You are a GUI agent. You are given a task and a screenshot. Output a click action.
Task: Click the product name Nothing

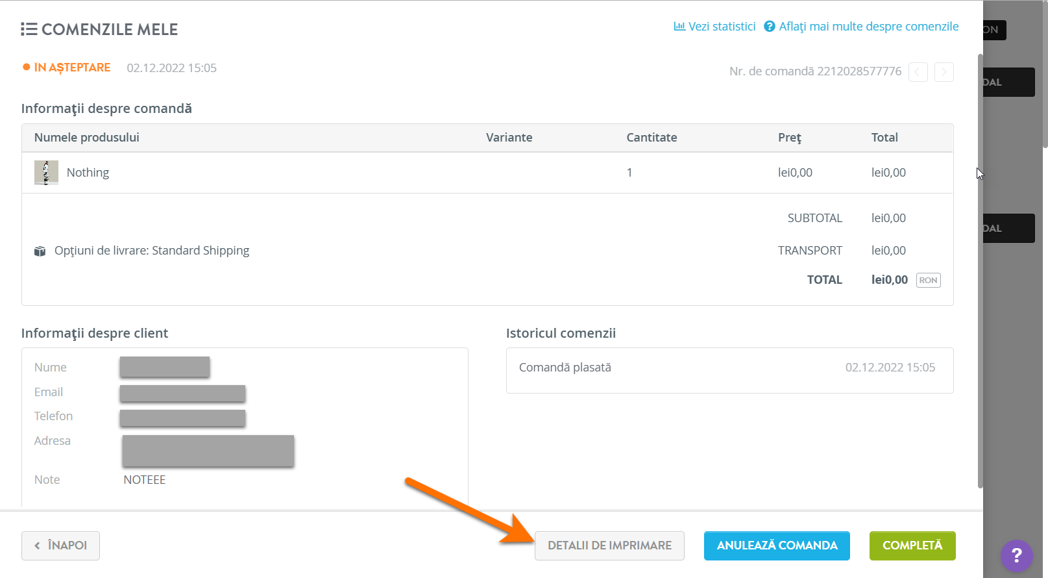[x=88, y=173]
